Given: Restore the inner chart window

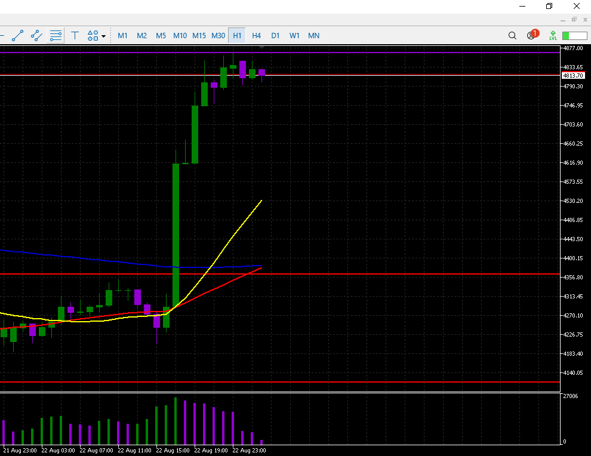Looking at the screenshot, I should (574, 19).
